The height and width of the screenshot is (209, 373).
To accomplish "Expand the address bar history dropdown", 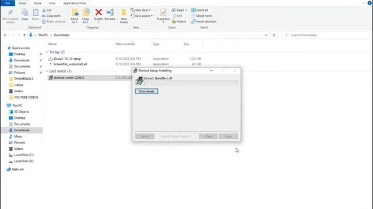I will (266, 35).
